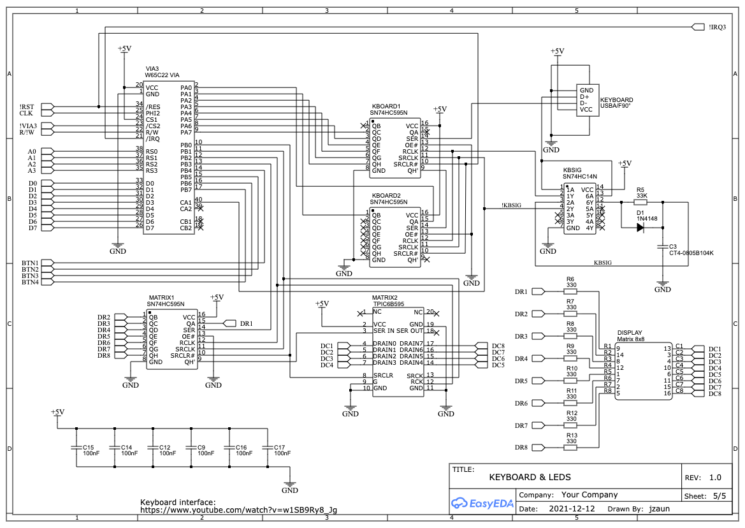
Task: Click the C3 capacitor symbol
Action: [663, 246]
